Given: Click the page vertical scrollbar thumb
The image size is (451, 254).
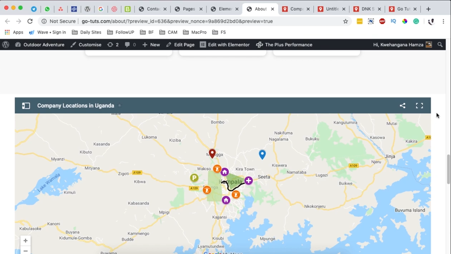Looking at the screenshot, I should (x=448, y=169).
